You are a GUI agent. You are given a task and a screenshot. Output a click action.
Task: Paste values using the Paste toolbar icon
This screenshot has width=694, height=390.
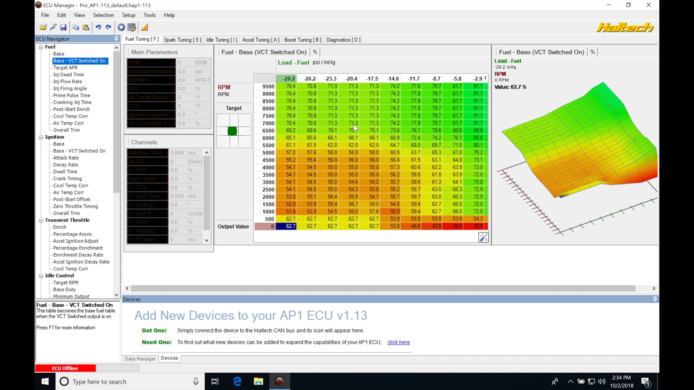86,27
